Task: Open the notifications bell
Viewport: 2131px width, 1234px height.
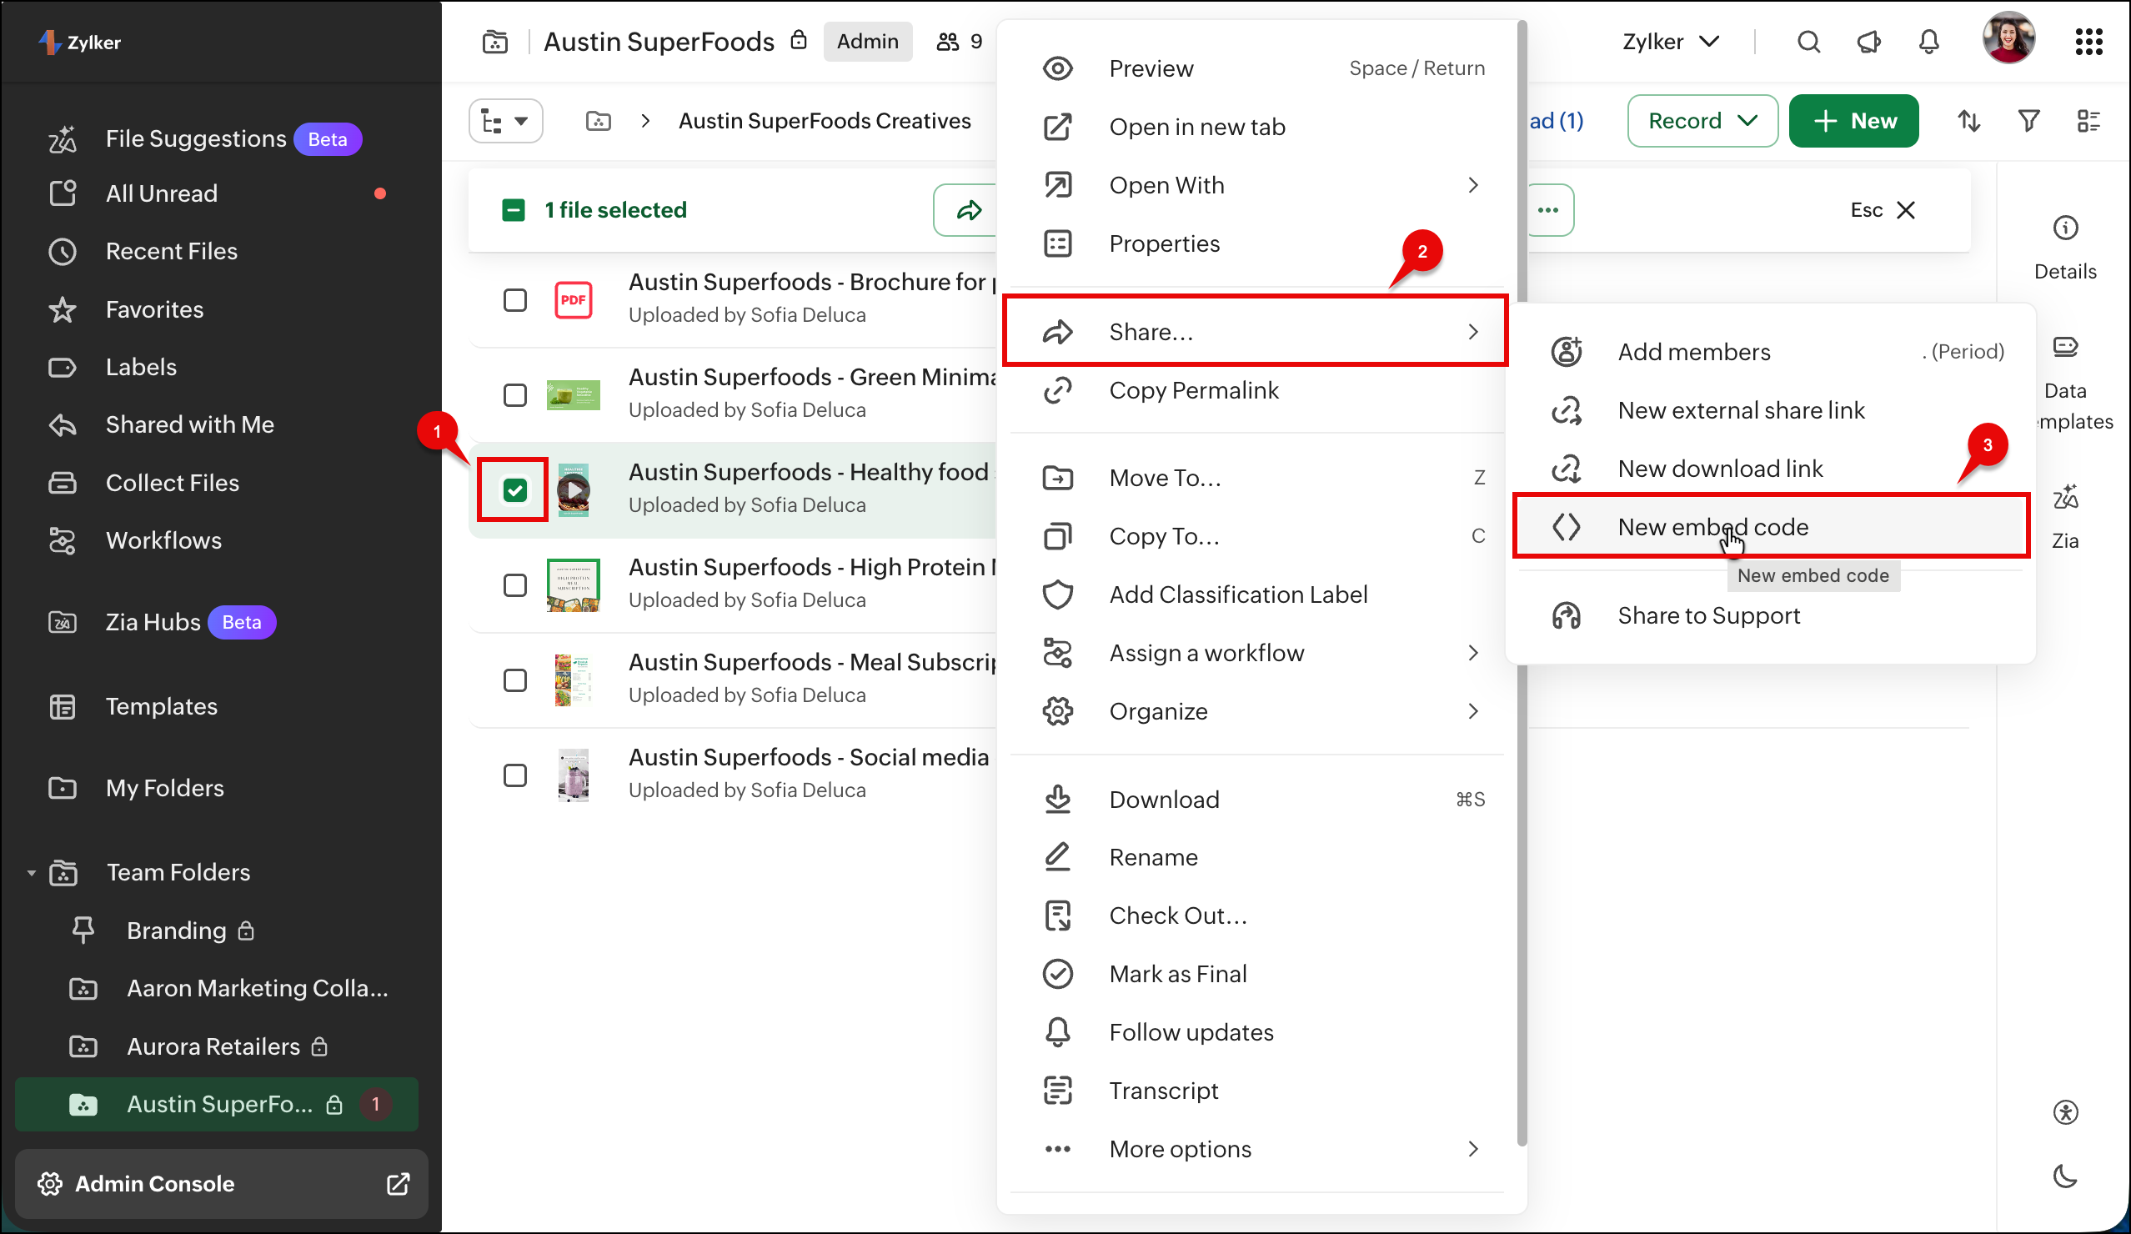Action: (1928, 42)
